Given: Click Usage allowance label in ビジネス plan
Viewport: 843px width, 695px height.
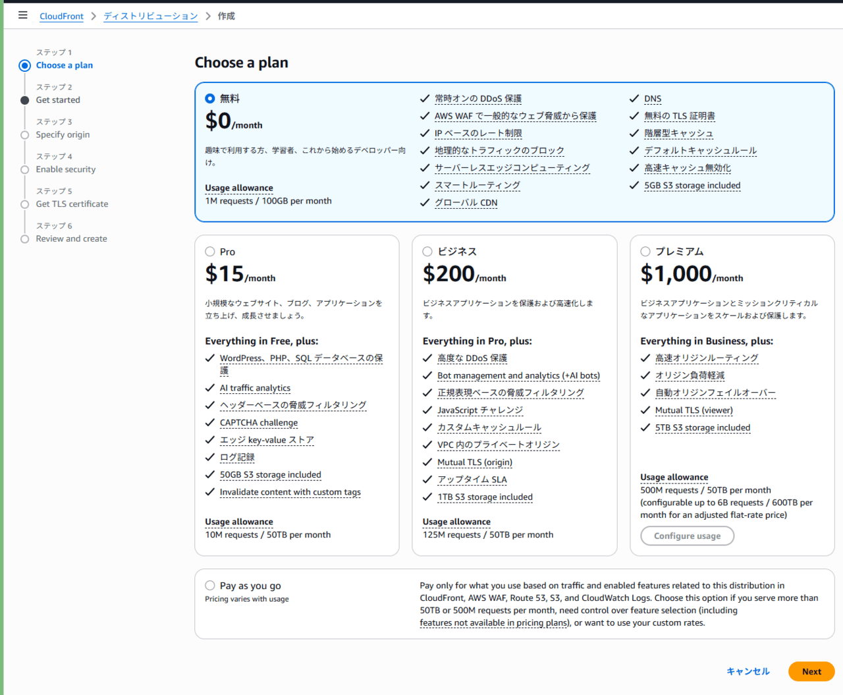Looking at the screenshot, I should (456, 522).
